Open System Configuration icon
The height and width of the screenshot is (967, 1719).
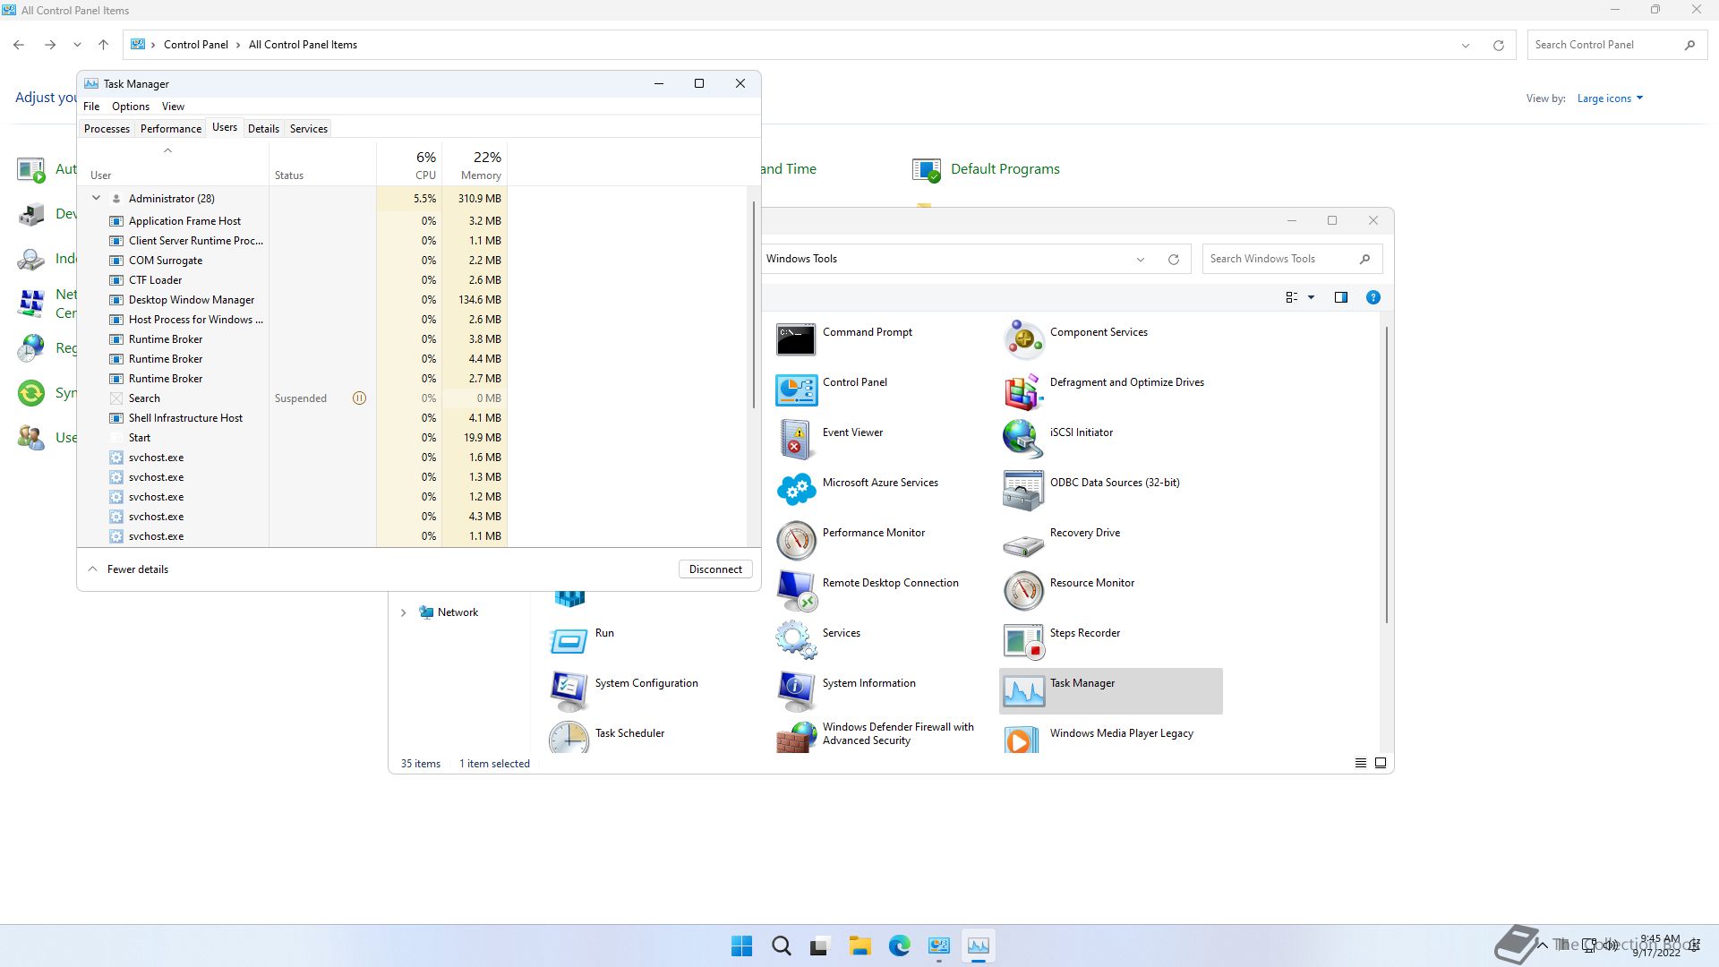pyautogui.click(x=569, y=690)
